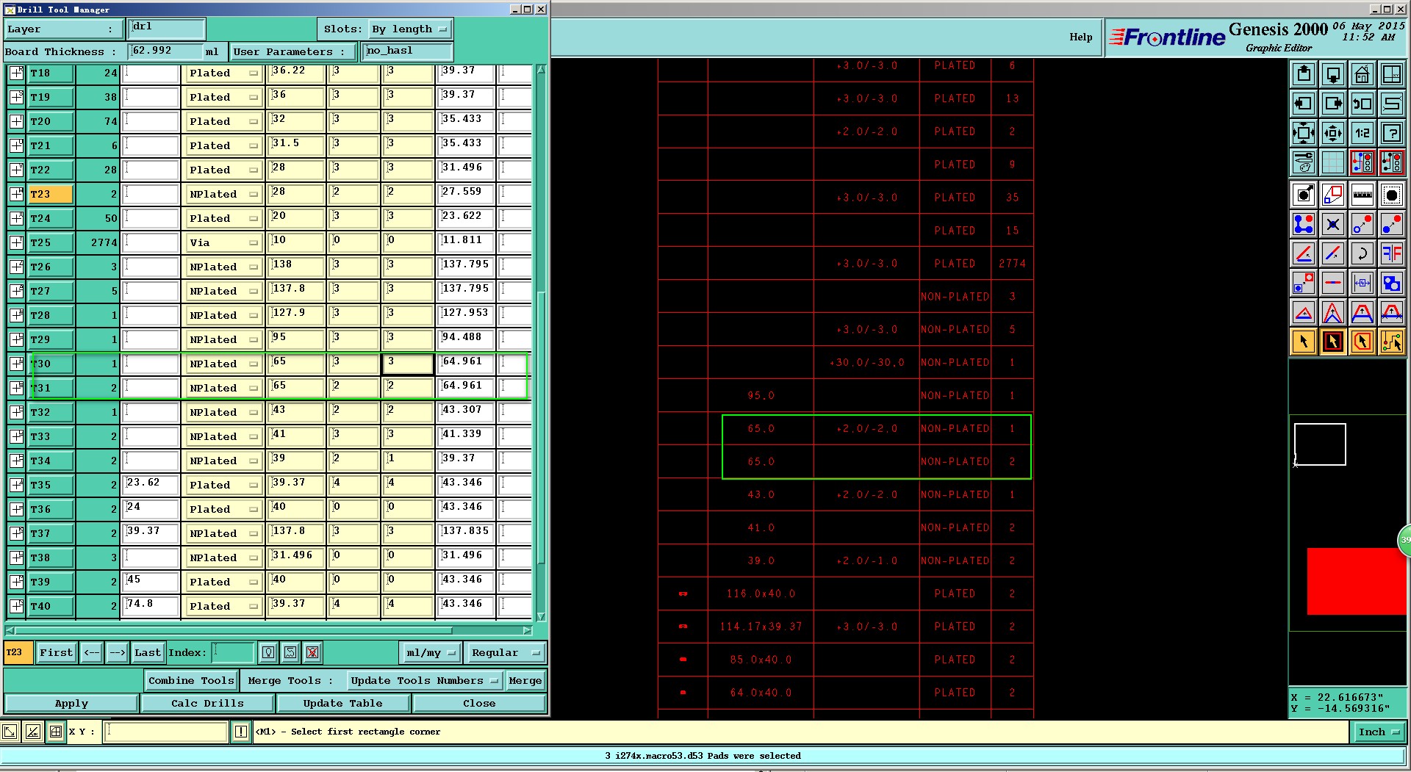
Task: Select the ruler measure tool icon
Action: (1362, 195)
